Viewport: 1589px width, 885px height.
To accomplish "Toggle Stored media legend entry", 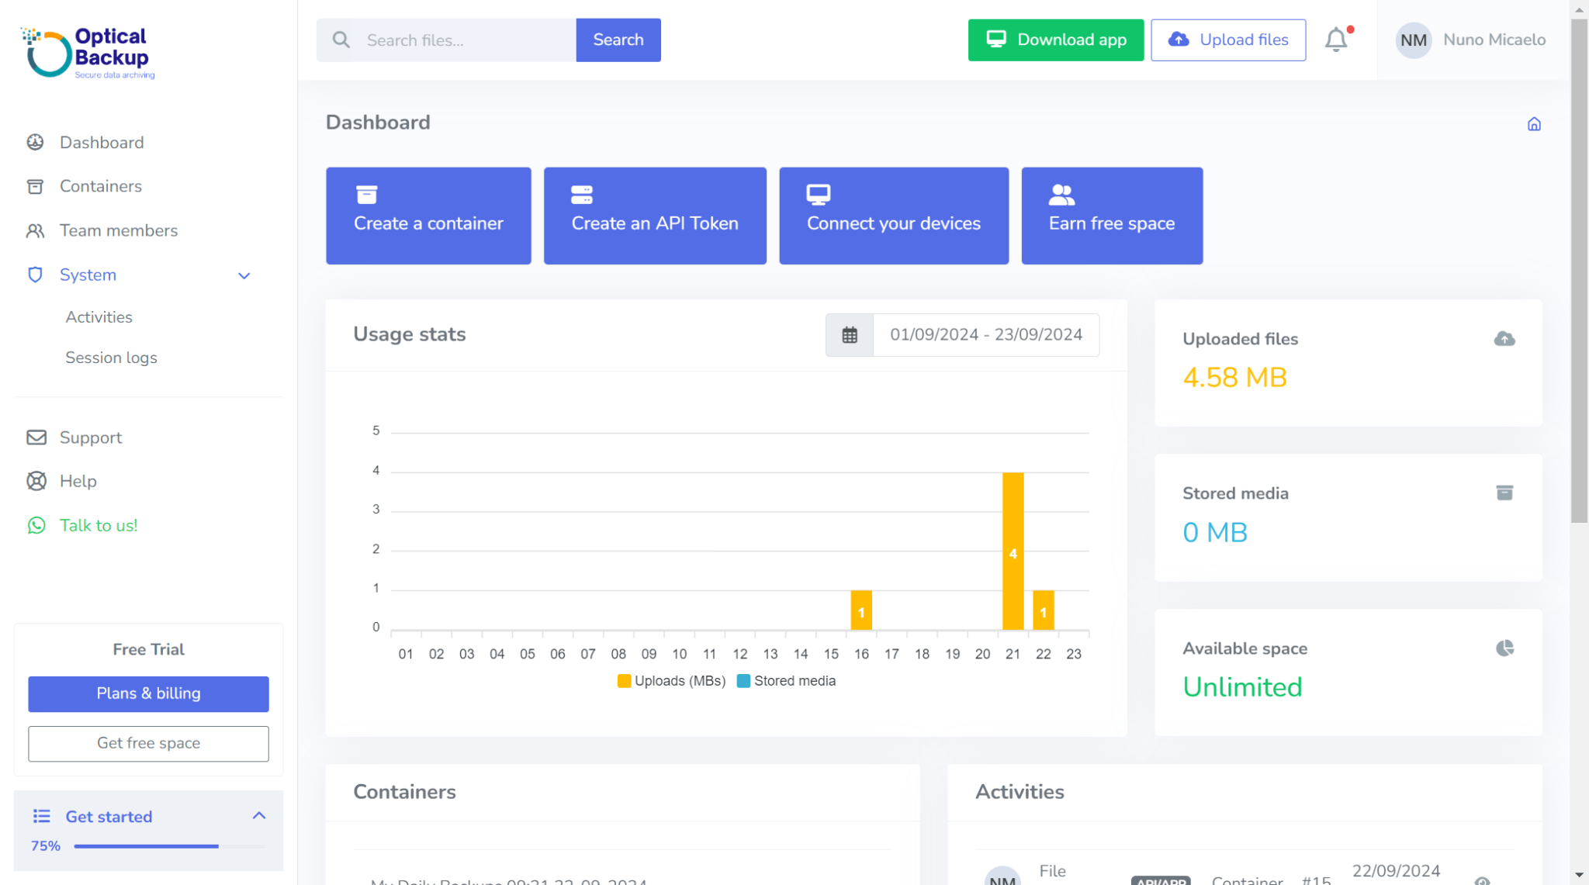I will point(786,681).
